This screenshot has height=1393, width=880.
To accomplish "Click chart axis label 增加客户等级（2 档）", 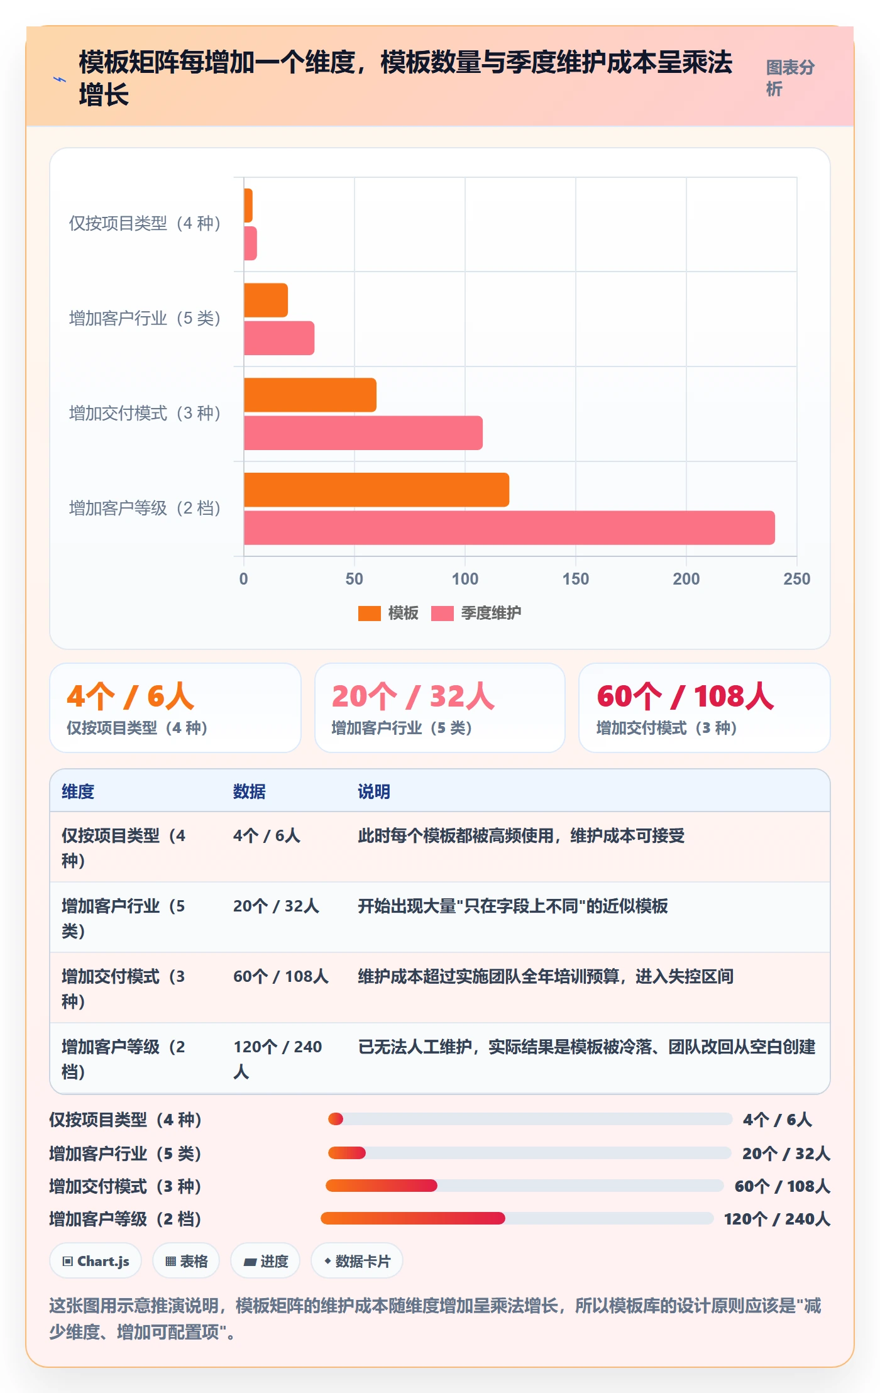I will 145,508.
